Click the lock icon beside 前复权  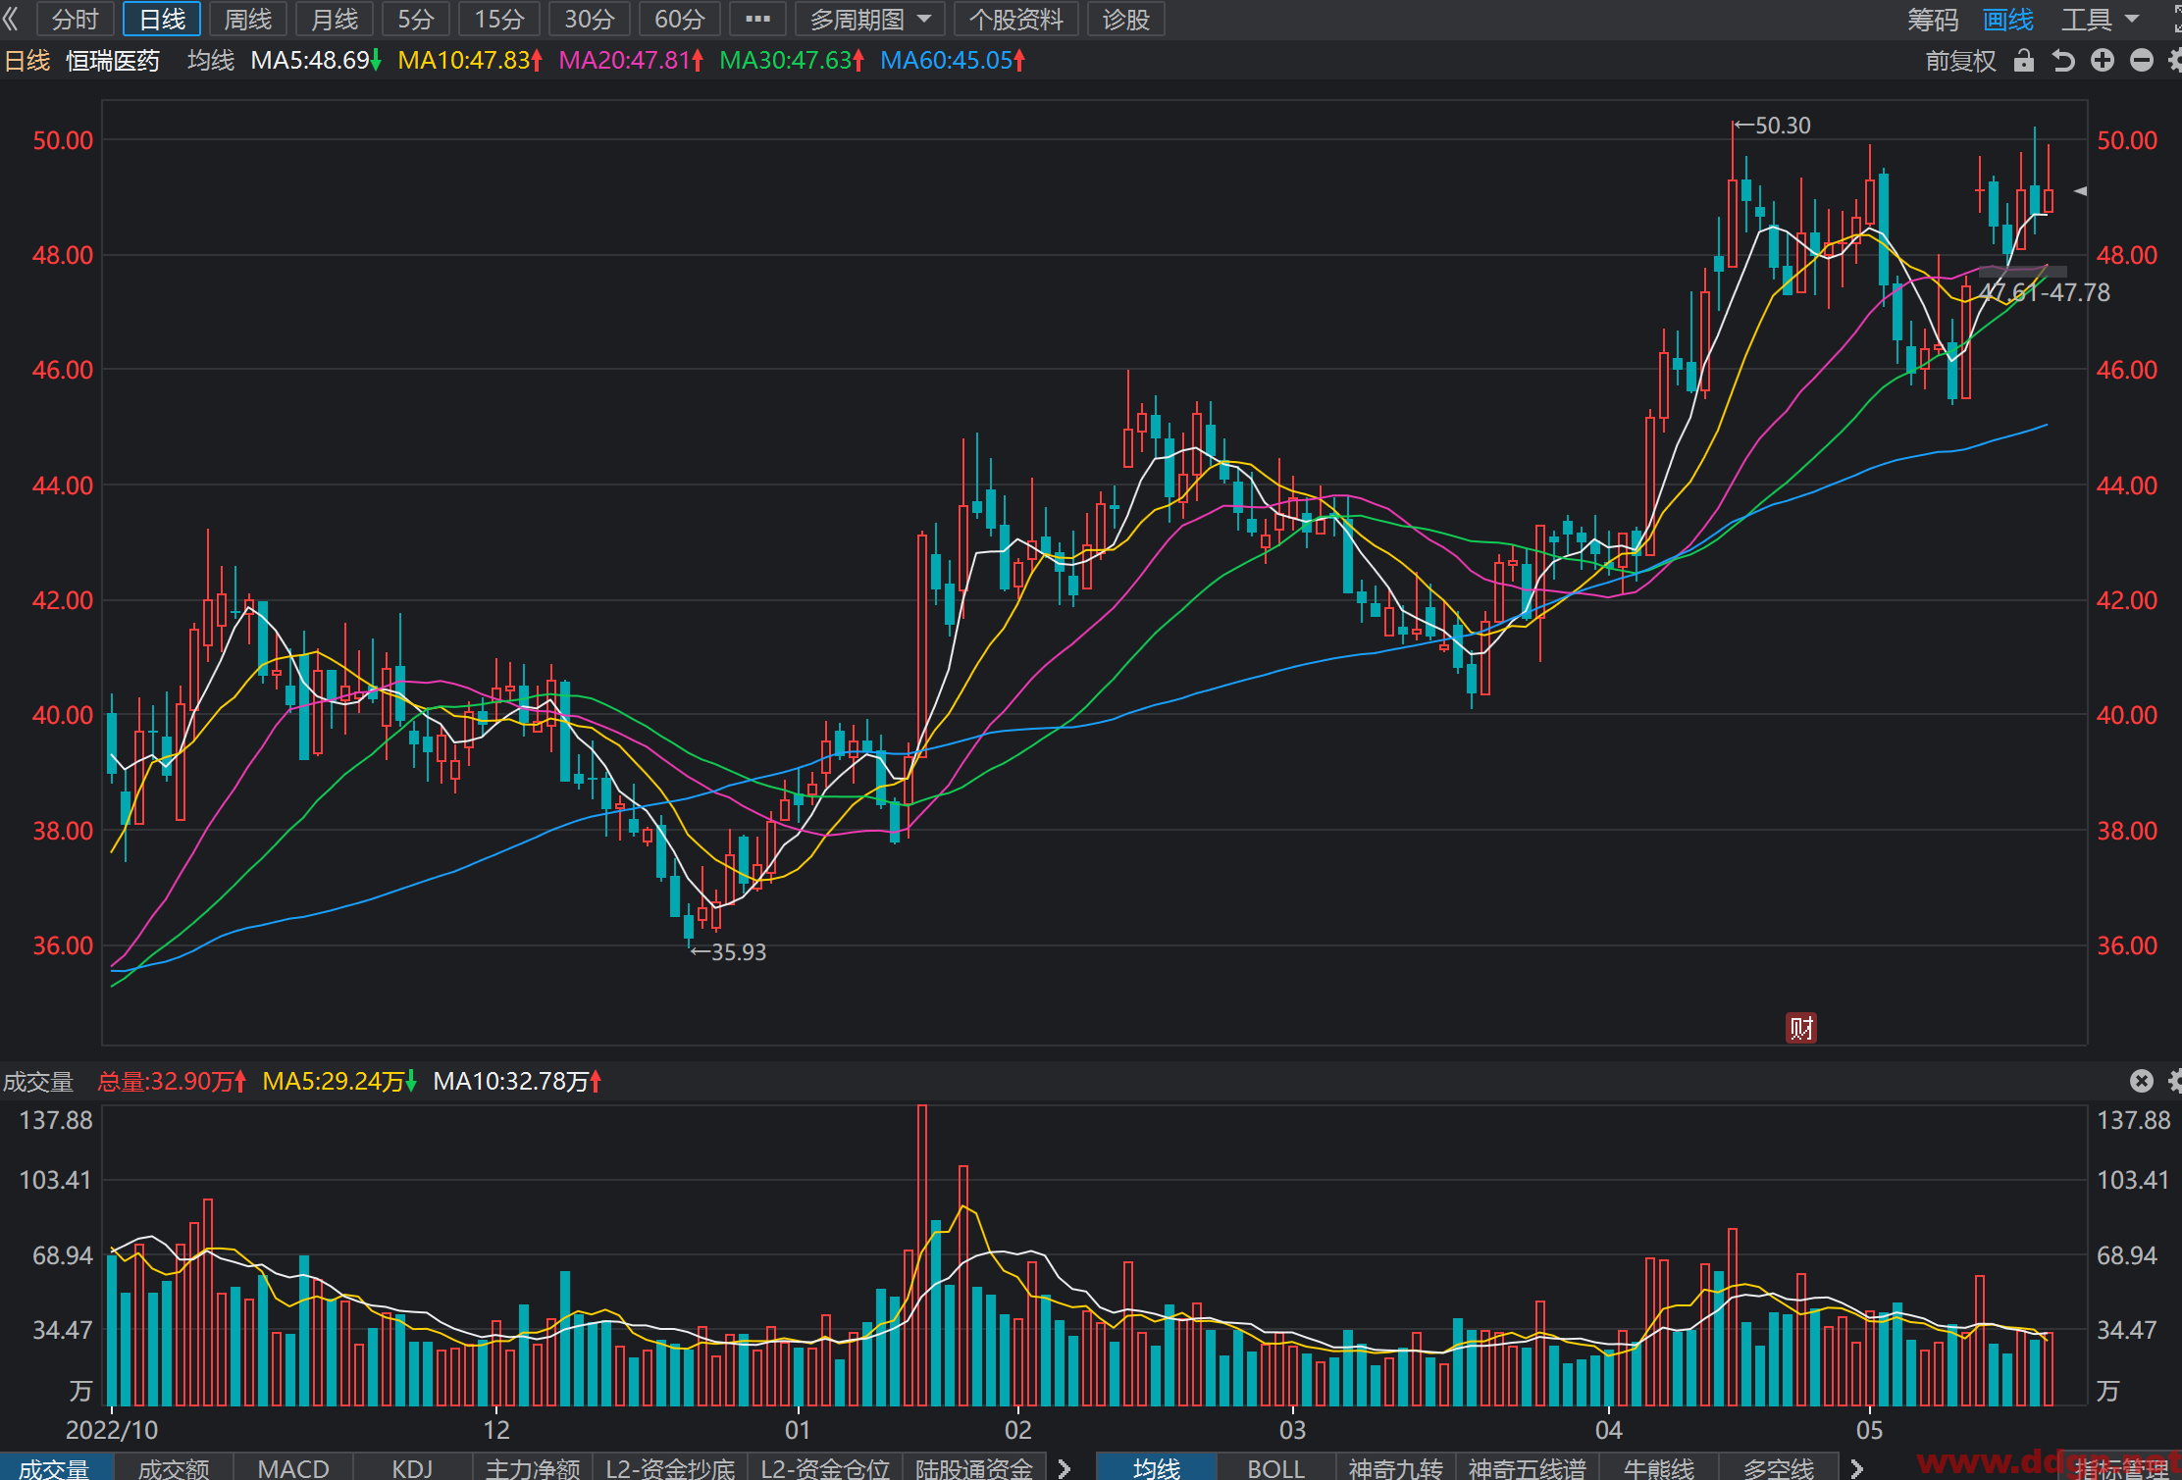(x=2023, y=61)
